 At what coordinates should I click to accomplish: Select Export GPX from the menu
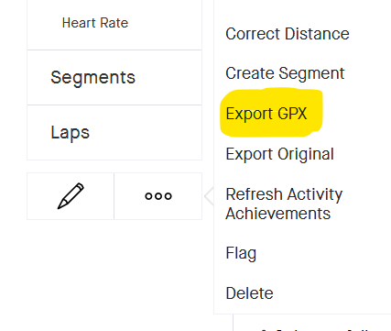(x=266, y=114)
